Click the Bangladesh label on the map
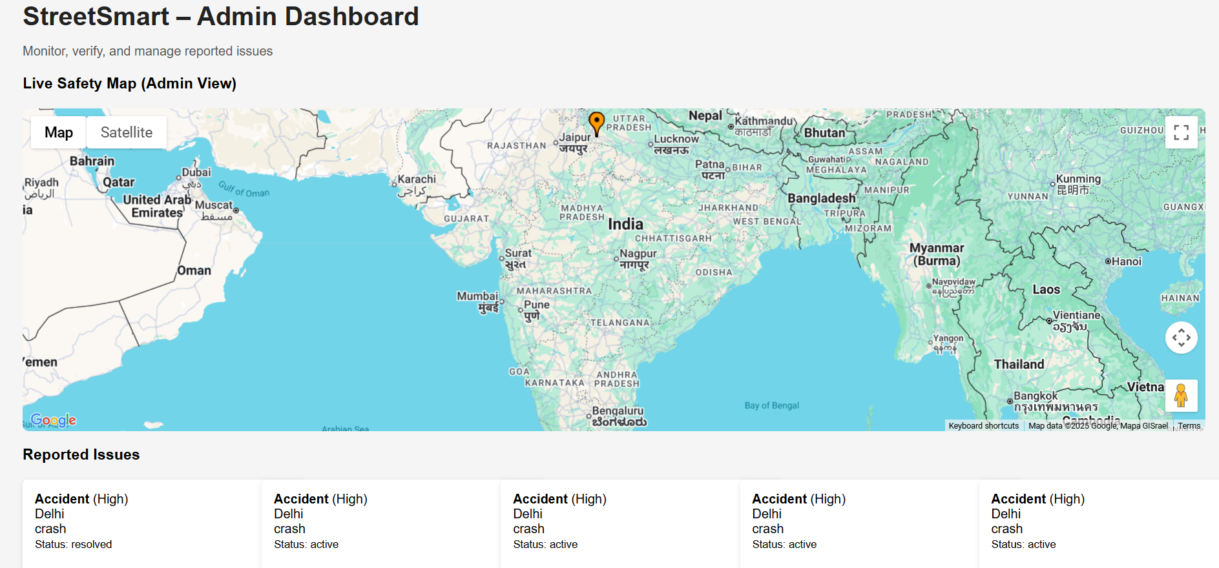 pyautogui.click(x=822, y=198)
